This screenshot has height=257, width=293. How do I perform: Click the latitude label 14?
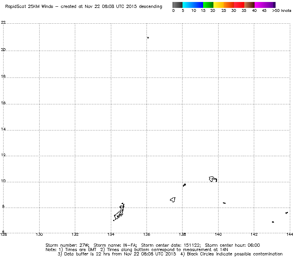point(3,129)
